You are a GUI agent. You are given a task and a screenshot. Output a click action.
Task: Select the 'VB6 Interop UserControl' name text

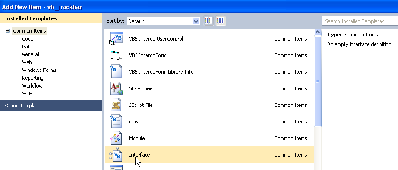156,39
